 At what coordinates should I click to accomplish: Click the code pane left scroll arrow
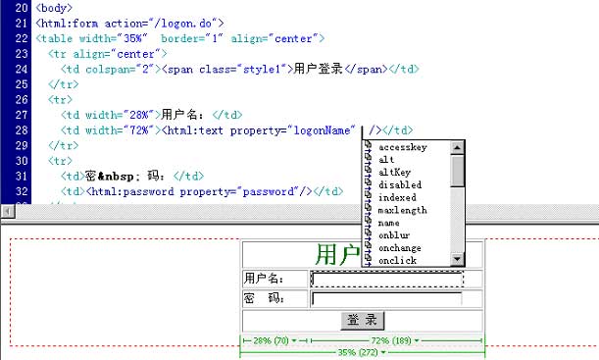click(x=8, y=211)
